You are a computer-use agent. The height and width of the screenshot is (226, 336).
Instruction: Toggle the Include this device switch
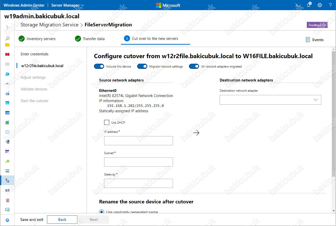(x=99, y=66)
